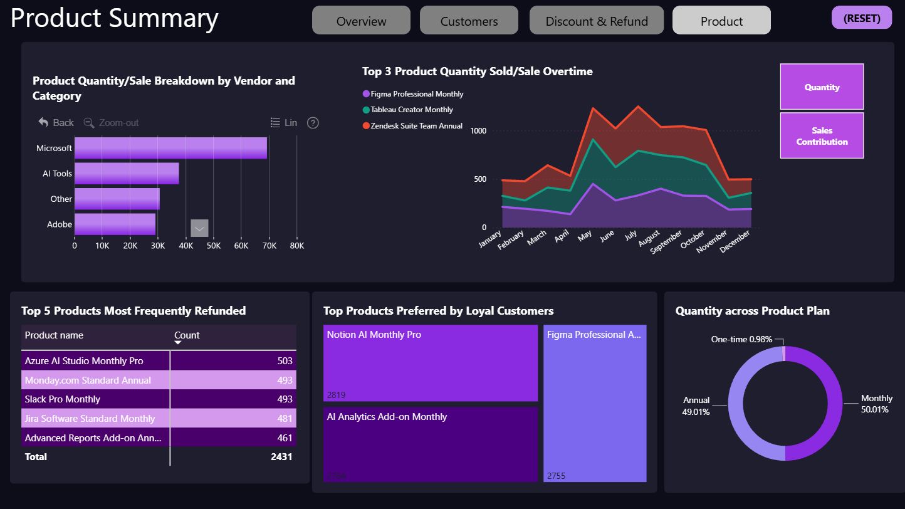The image size is (905, 509).
Task: Click the count value 461
Action: (x=285, y=438)
